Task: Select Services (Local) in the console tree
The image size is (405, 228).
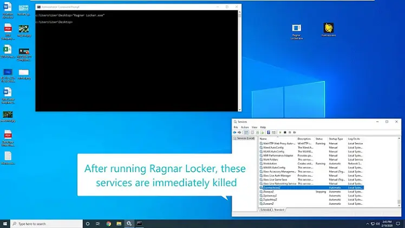Action: click(244, 138)
